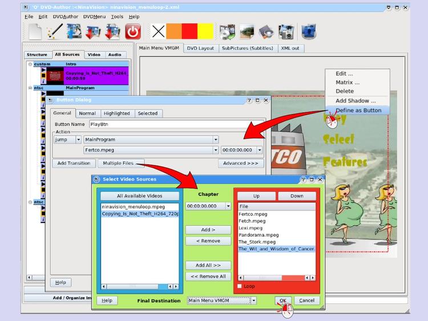Open the Chapter time dropdown
Image resolution: width=428 pixels, height=321 pixels.
pyautogui.click(x=228, y=206)
